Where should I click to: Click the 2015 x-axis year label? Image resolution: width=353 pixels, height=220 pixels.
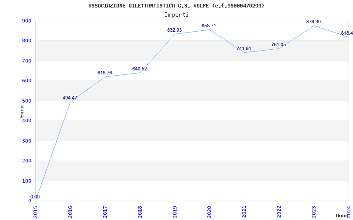pos(35,212)
